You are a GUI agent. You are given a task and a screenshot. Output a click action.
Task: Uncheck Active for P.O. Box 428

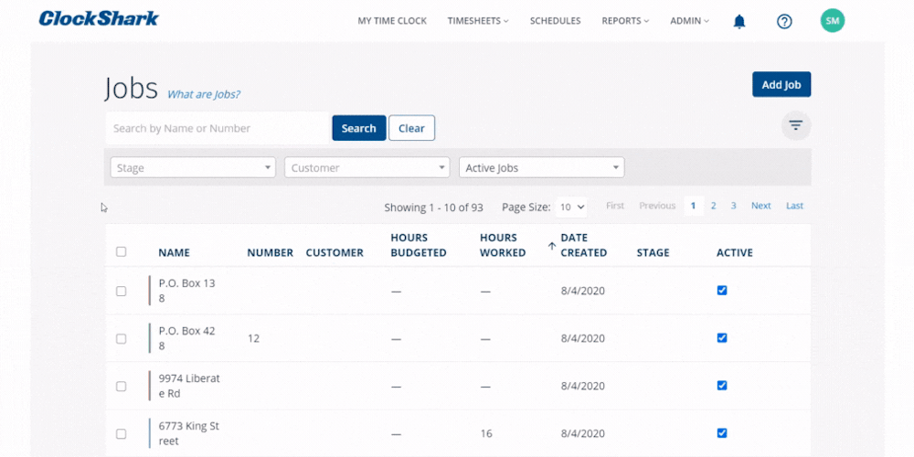(x=722, y=337)
